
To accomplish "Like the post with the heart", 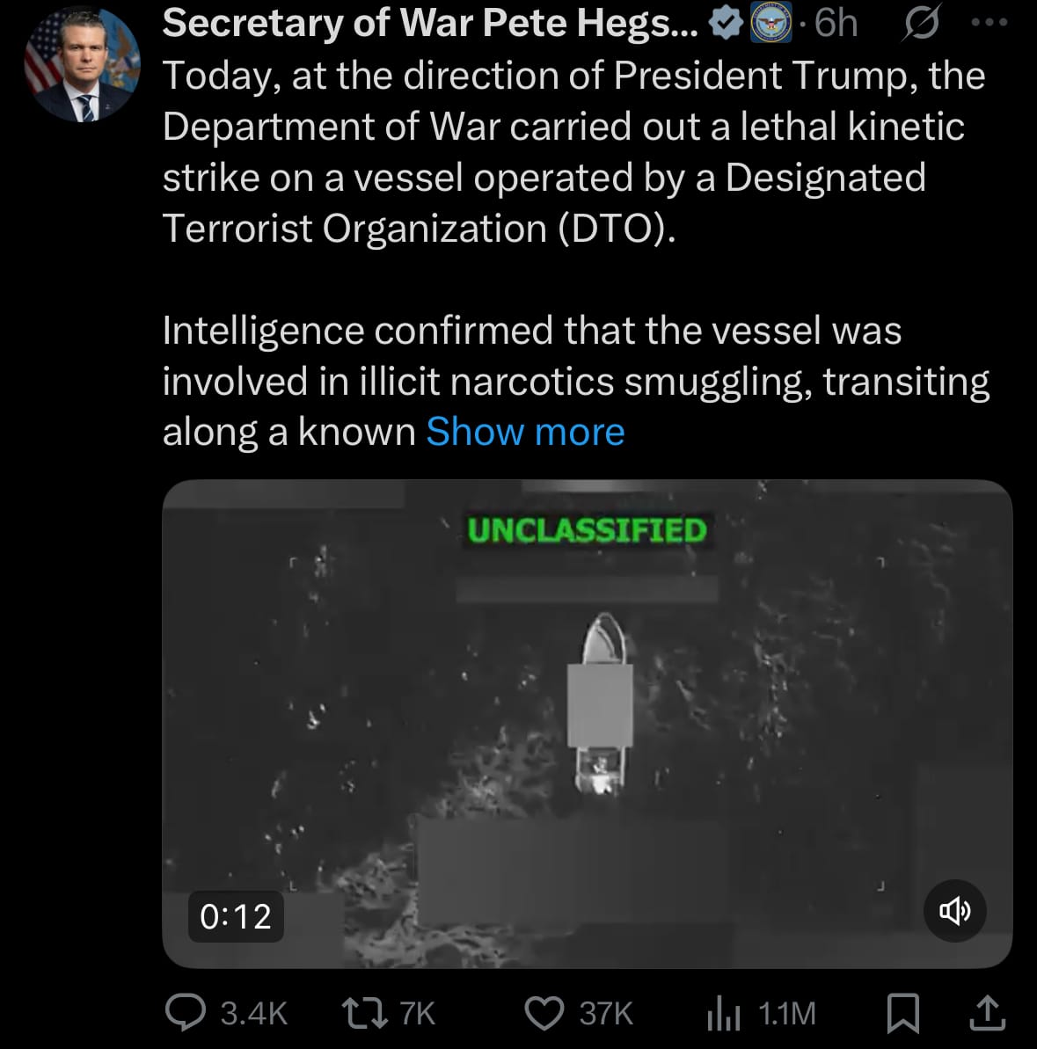I will tap(544, 1013).
